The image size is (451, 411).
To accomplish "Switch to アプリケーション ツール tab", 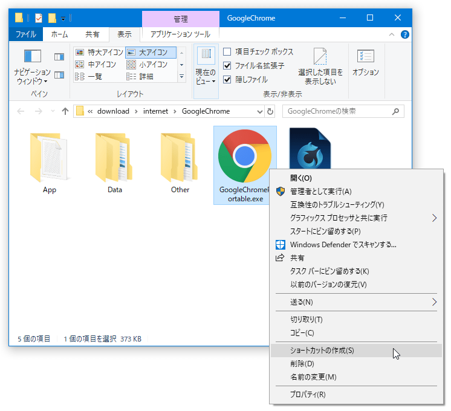I will pos(181,34).
